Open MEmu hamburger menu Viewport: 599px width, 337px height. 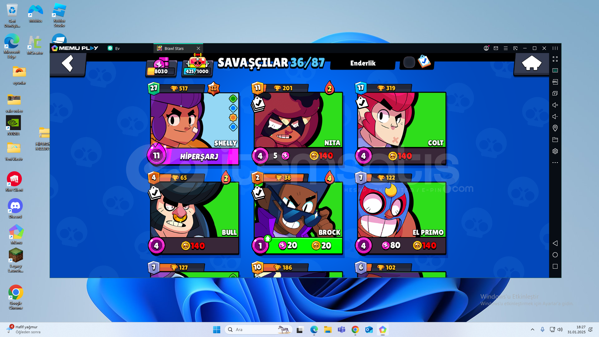(506, 48)
